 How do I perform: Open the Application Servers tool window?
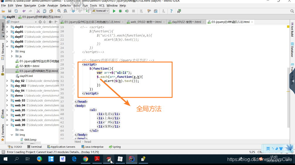click(61, 147)
